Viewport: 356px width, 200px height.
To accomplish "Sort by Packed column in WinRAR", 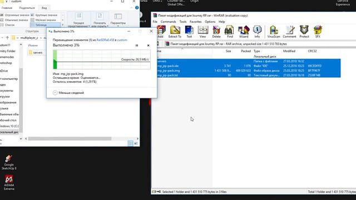I will [x=246, y=51].
